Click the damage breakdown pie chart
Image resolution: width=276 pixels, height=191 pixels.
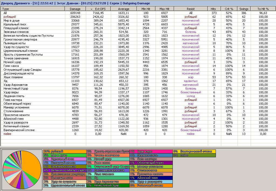click(22, 170)
